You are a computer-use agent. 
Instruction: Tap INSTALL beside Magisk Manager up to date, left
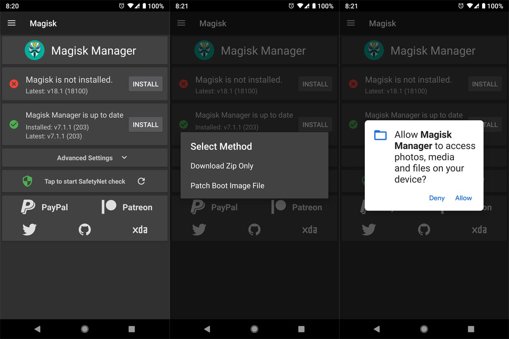click(145, 125)
